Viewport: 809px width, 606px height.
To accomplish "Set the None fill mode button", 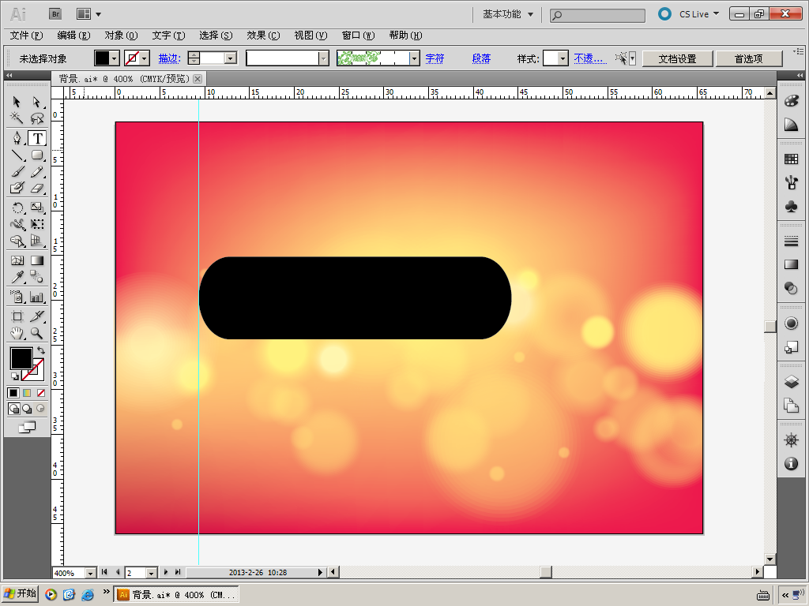I will click(x=41, y=392).
